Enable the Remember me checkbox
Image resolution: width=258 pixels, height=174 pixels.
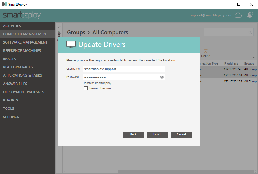click(x=86, y=88)
